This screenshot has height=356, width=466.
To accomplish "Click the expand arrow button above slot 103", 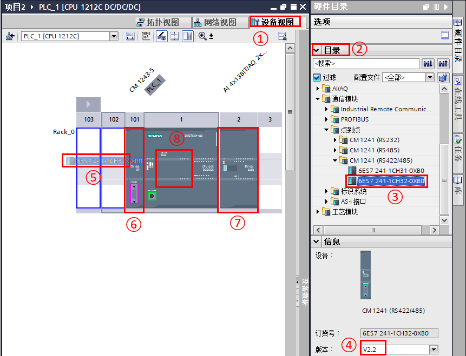I will click(88, 104).
